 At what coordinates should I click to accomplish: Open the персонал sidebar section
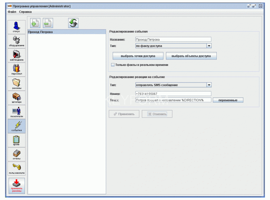pyautogui.click(x=17, y=69)
